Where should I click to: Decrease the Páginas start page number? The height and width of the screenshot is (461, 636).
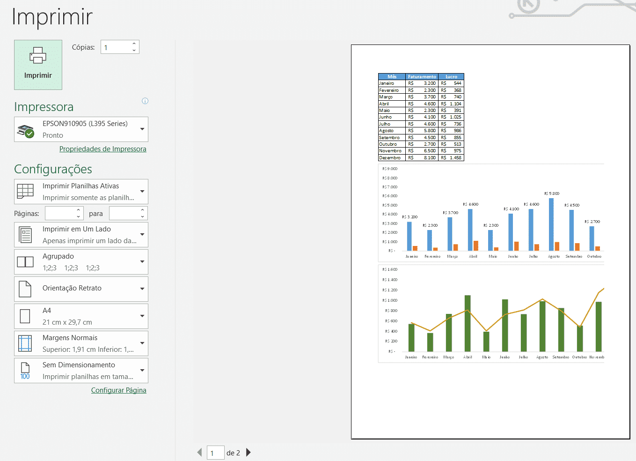coord(79,216)
